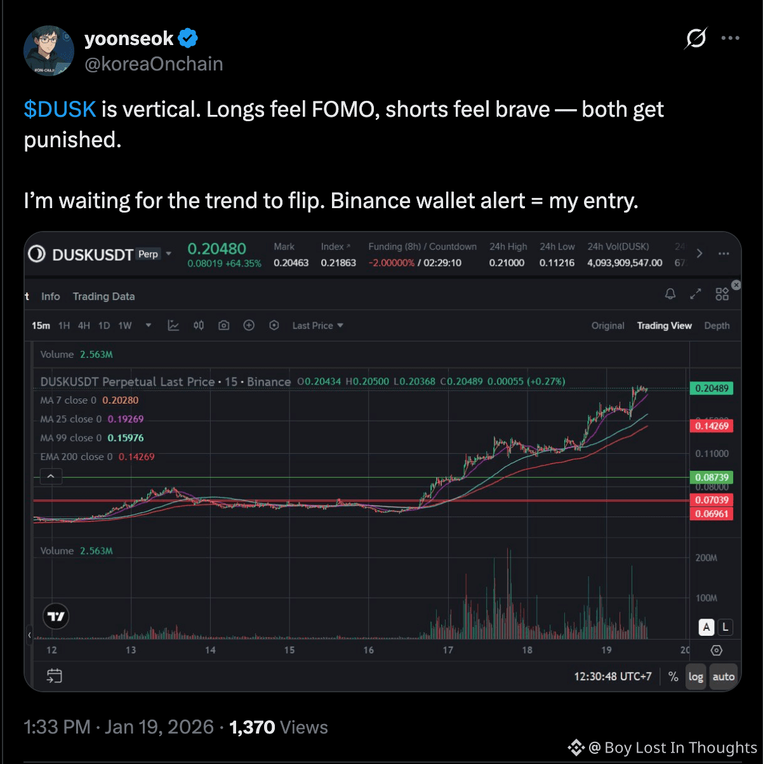The height and width of the screenshot is (764, 763).
Task: Expand the more timeframes dropdown arrow
Action: 149,326
